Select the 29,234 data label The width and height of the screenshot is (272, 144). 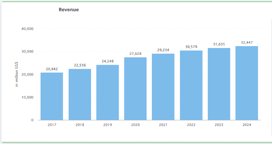pyautogui.click(x=163, y=50)
